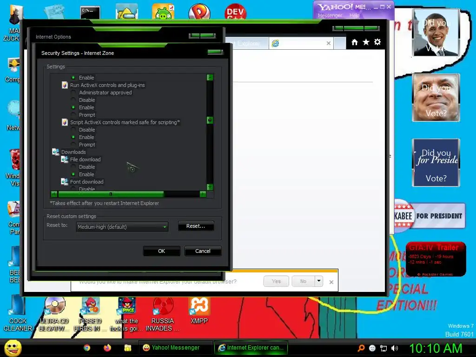The width and height of the screenshot is (476, 357).
Task: Open the Angry Birds Space desktop icon
Action: pos(126,314)
